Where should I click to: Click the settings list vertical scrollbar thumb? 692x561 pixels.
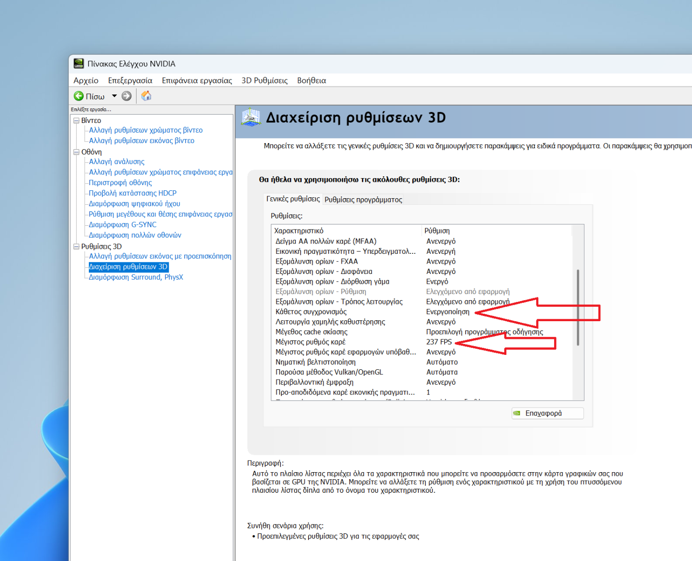(x=578, y=307)
